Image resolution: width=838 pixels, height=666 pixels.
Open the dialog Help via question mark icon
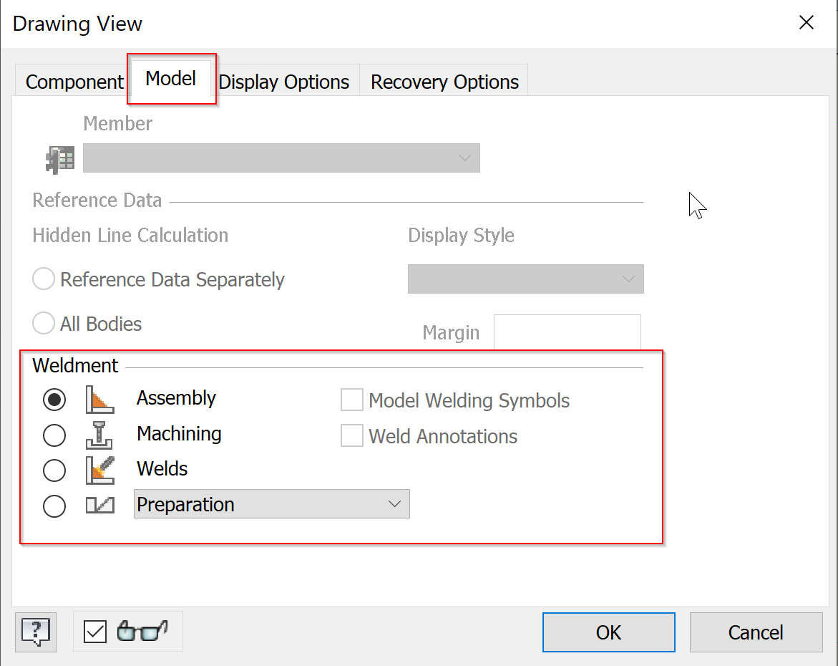click(x=35, y=632)
